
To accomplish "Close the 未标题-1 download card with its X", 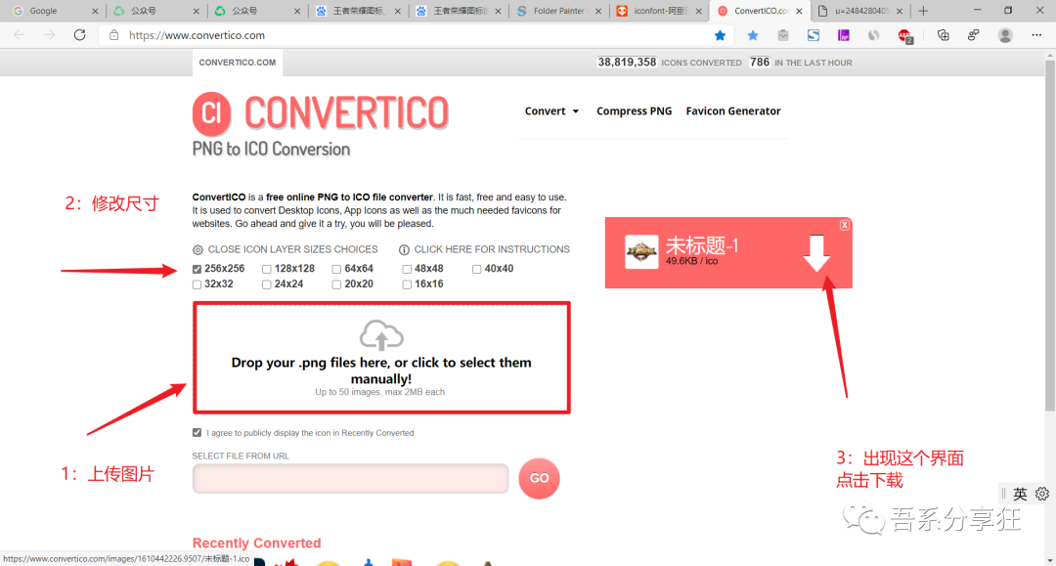I will [845, 225].
